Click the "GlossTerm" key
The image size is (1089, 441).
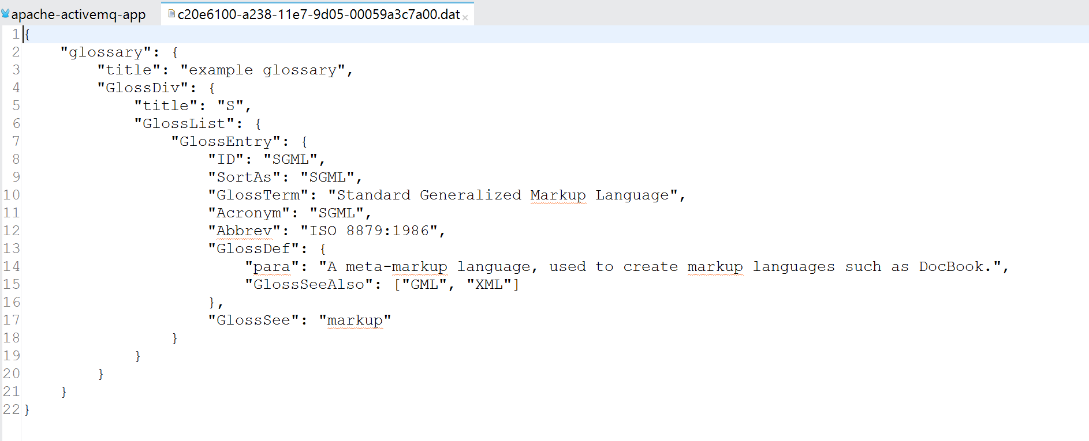[x=258, y=195]
